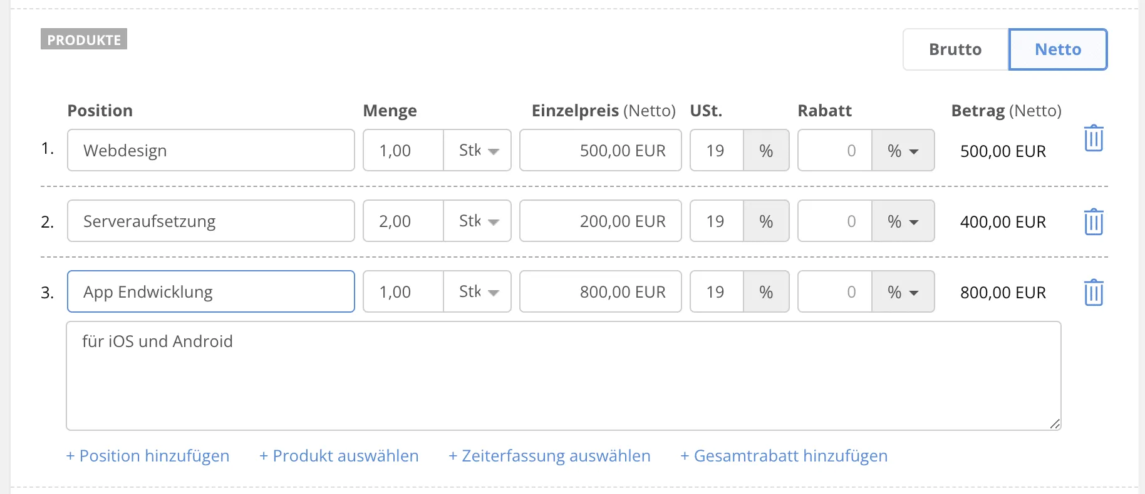Add overall discount via Gesamtrabatt hinzufügen
1145x494 pixels.
coord(784,456)
